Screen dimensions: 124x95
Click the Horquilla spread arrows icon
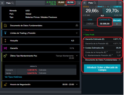[5, 41]
